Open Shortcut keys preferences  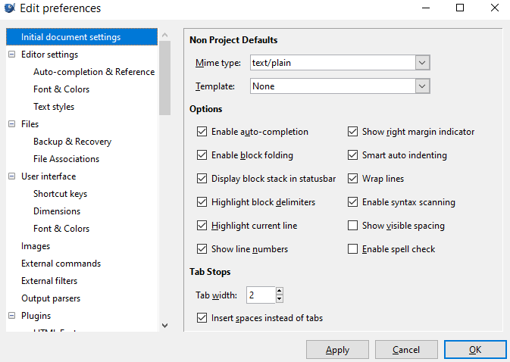pos(60,194)
